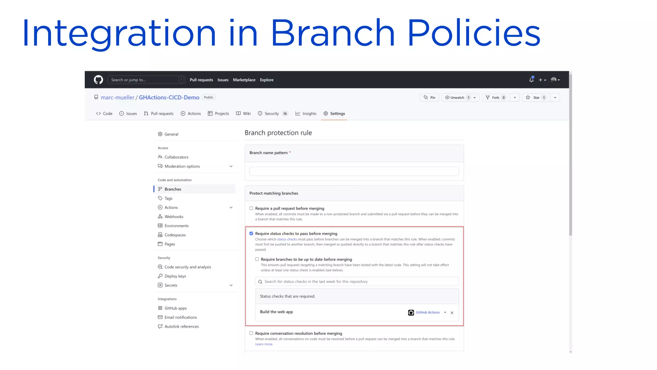Expand the Secrets sidebar section

pyautogui.click(x=231, y=285)
